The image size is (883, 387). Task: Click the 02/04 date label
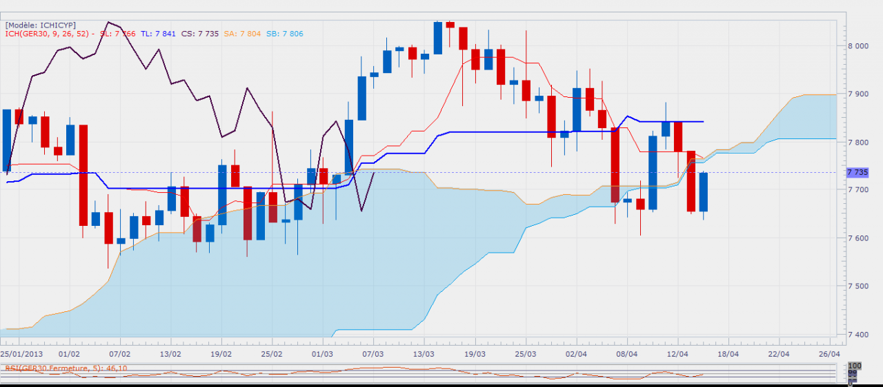point(575,353)
